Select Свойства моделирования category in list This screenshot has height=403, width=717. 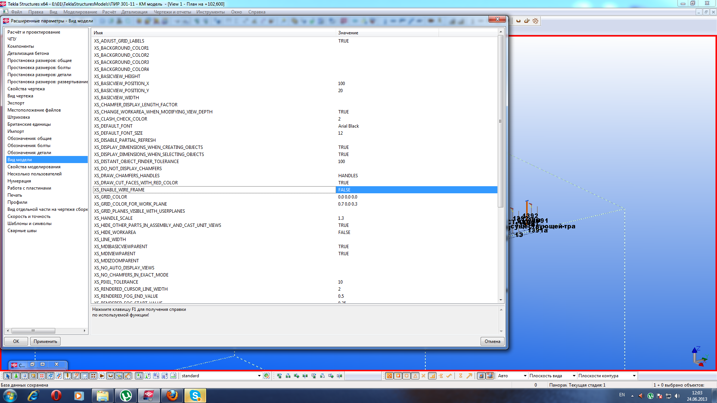pyautogui.click(x=34, y=167)
